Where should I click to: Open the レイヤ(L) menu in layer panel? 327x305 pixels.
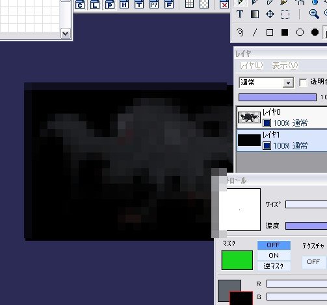click(x=251, y=66)
